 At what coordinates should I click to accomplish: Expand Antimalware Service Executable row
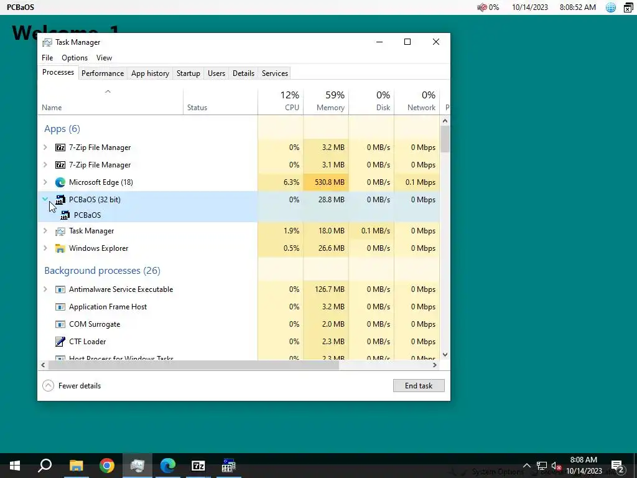click(x=45, y=289)
